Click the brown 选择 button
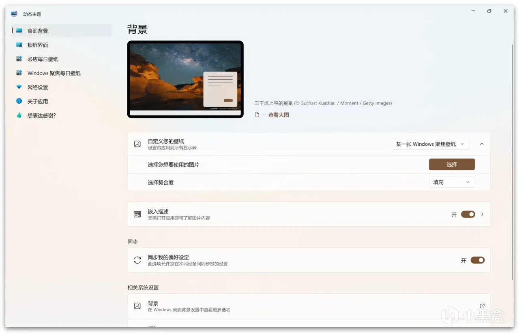Image resolution: width=519 pixels, height=334 pixels. click(x=452, y=164)
